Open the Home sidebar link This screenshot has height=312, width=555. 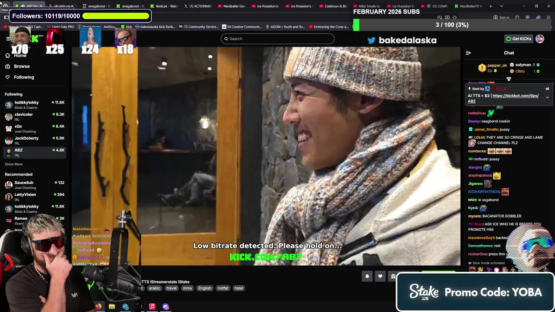16,55
